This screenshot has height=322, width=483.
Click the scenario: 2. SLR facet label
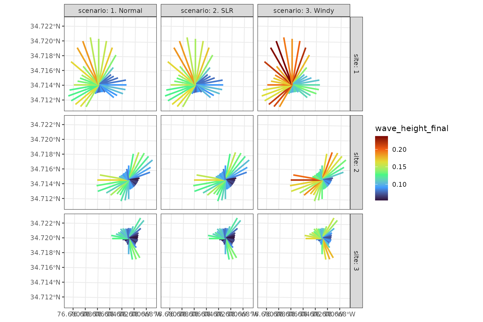(207, 10)
